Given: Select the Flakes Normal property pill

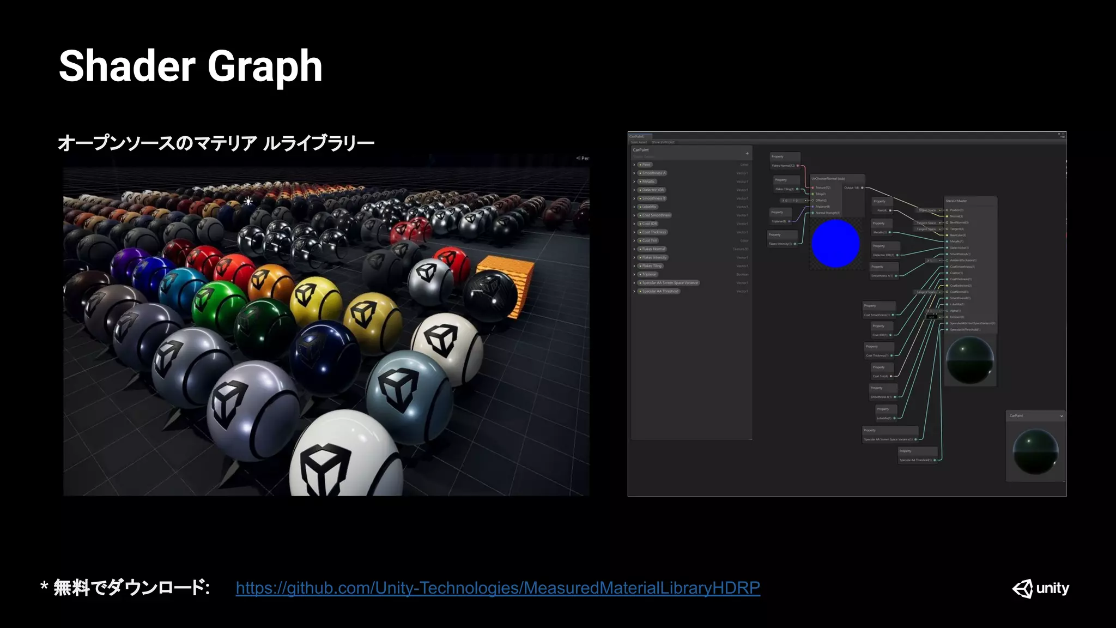Looking at the screenshot, I should [x=652, y=249].
